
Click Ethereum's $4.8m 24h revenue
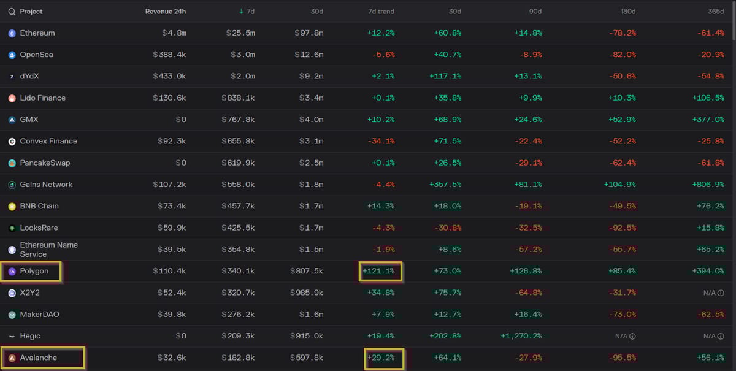coord(173,33)
